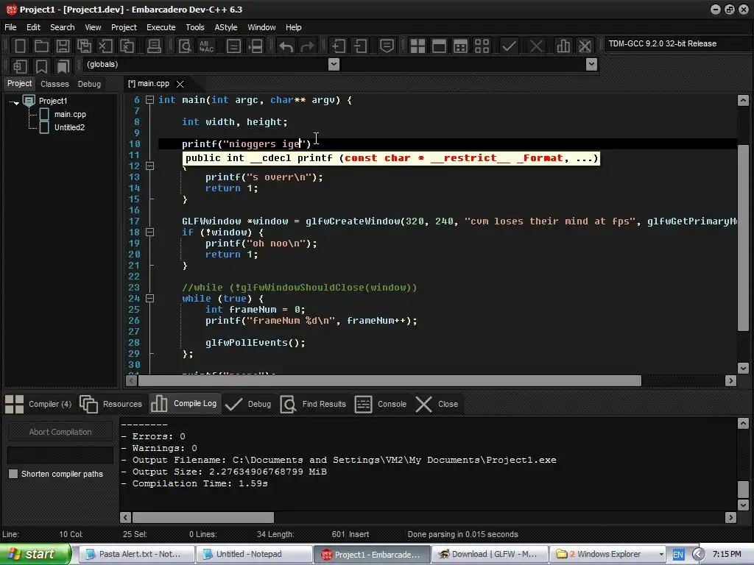Click the Open file folder icon
This screenshot has height=565, width=754.
tap(41, 46)
